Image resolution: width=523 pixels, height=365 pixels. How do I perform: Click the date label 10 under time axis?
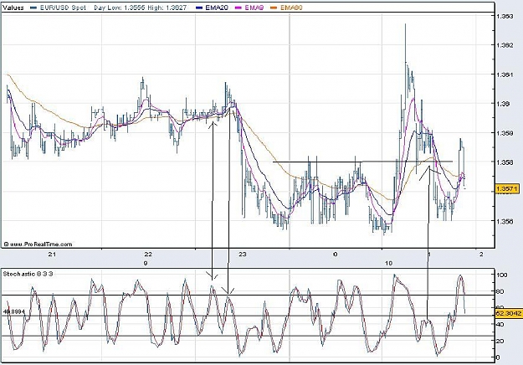tap(388, 263)
